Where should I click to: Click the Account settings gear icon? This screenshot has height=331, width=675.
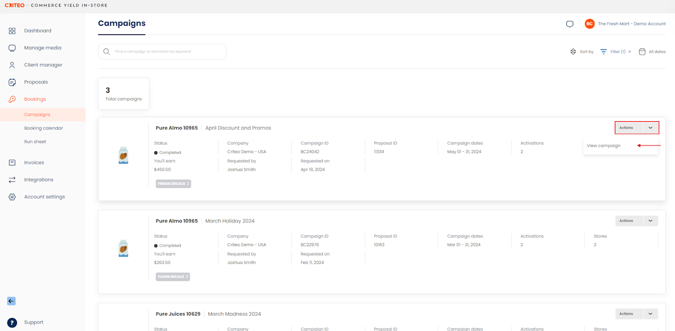12,197
